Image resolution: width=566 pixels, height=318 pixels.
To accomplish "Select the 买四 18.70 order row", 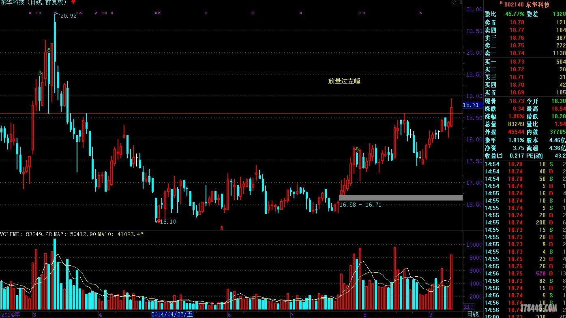I will [525, 85].
